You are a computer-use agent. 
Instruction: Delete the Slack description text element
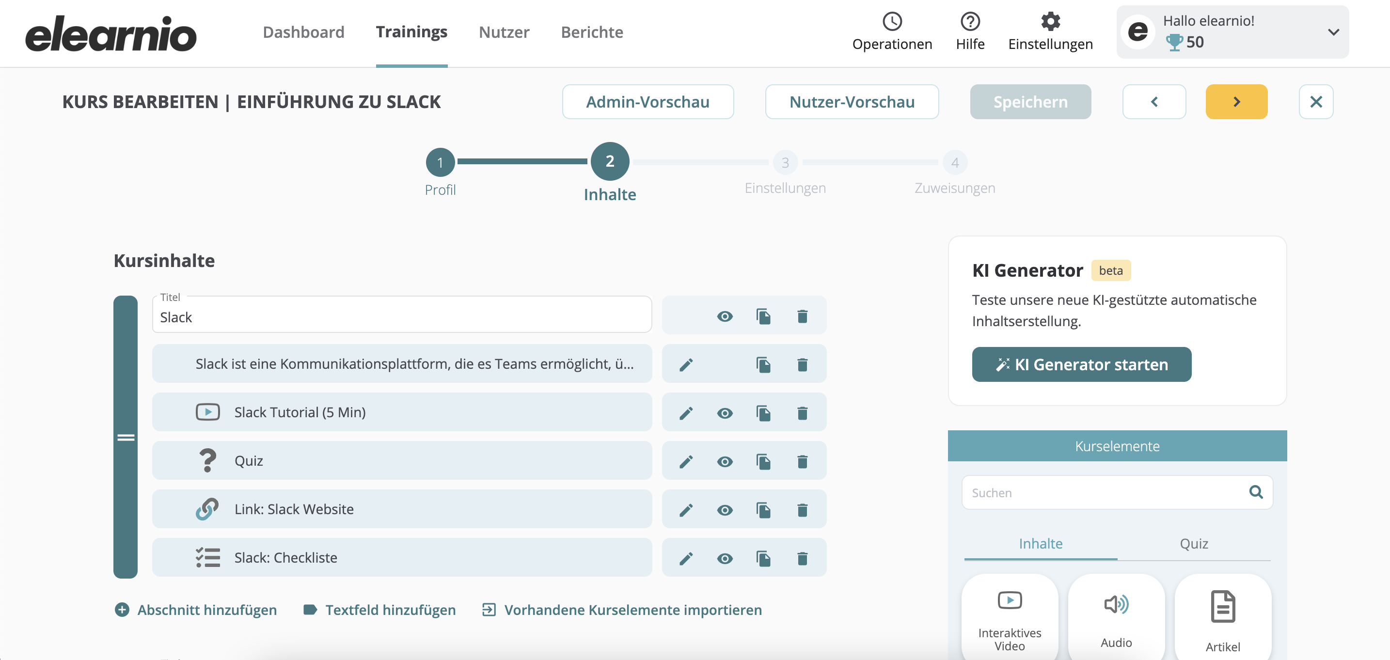[802, 365]
